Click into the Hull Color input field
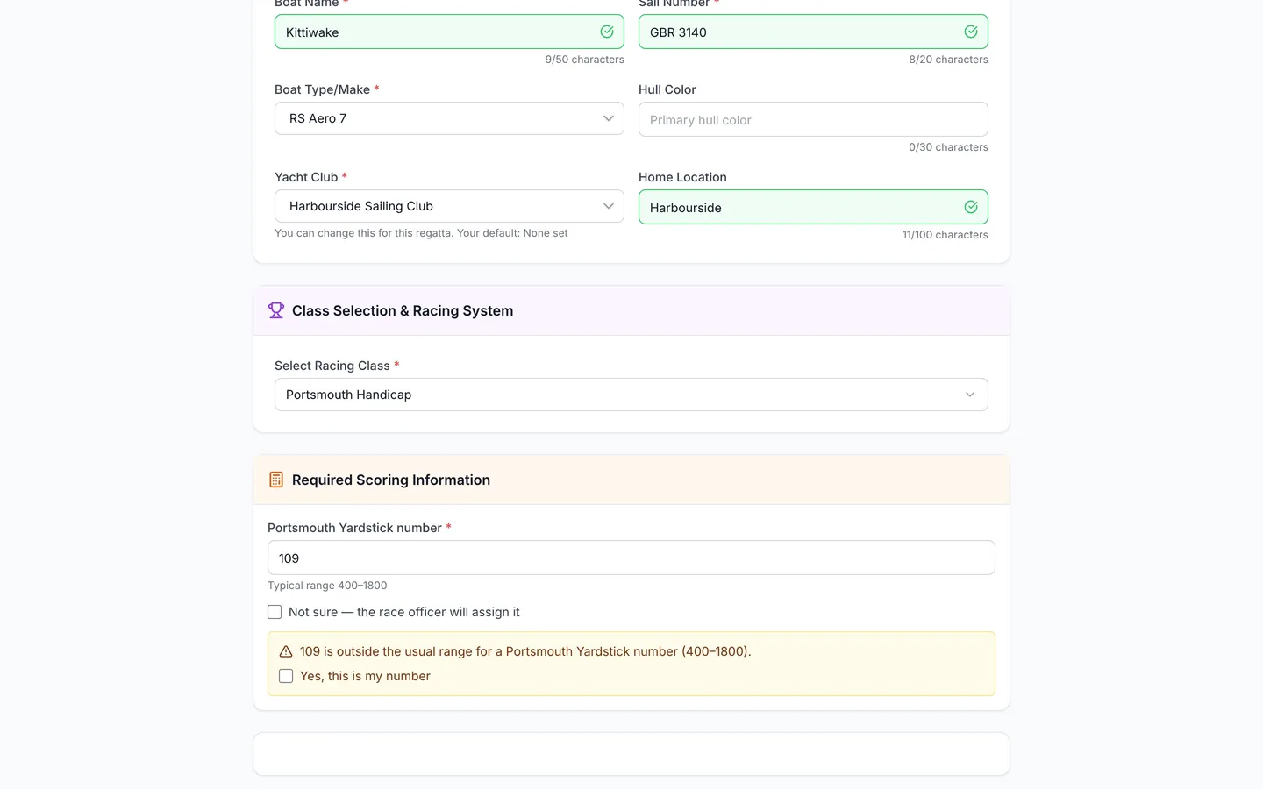Viewport: 1263px width, 789px height. tap(813, 119)
